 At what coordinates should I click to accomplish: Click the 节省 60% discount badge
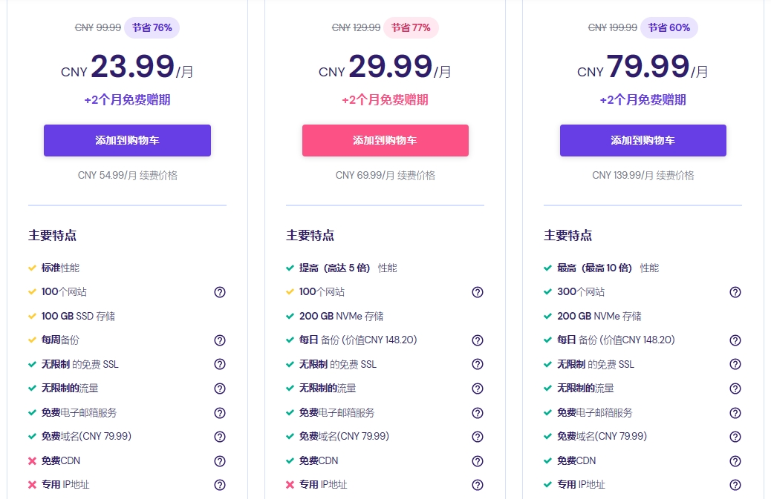tap(668, 27)
